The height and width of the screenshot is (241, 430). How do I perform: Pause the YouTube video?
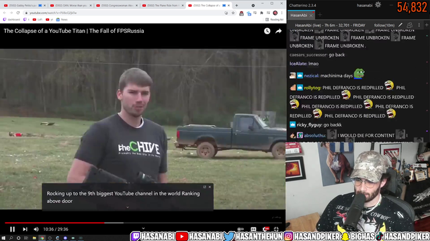(12, 229)
